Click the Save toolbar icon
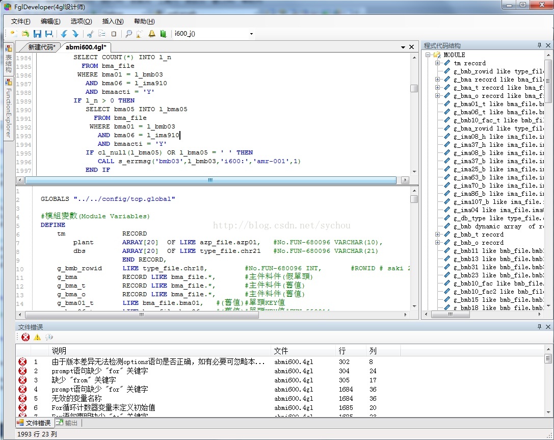Screen dimensions: 554x440 (x=37, y=34)
